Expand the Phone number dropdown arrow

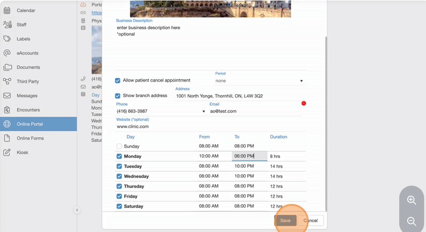tap(204, 111)
